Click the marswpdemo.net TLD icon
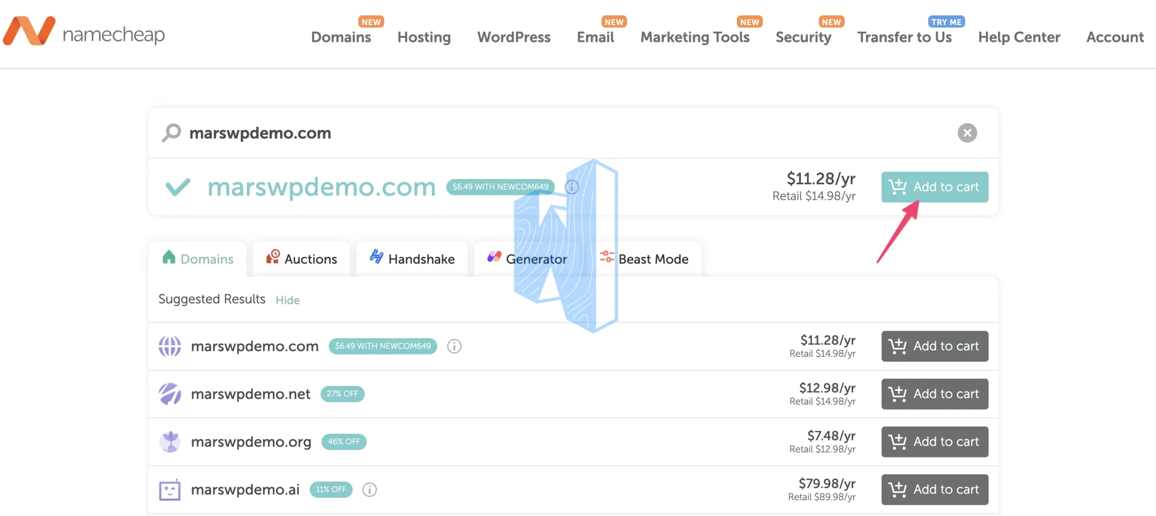This screenshot has height=516, width=1156. coord(170,394)
